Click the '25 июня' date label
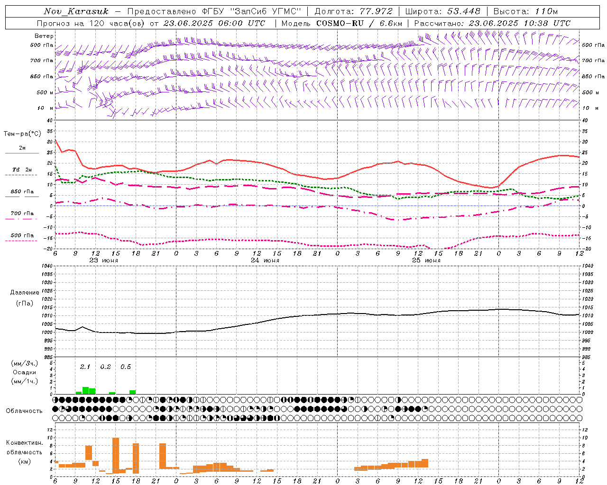 pos(426,260)
